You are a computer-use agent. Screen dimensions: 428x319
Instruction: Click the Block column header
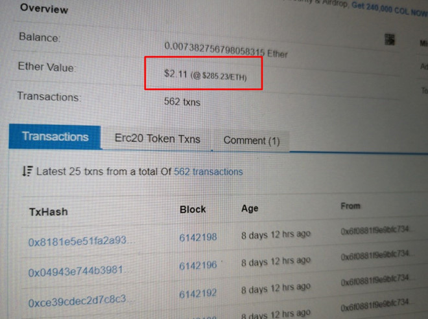pyautogui.click(x=193, y=209)
